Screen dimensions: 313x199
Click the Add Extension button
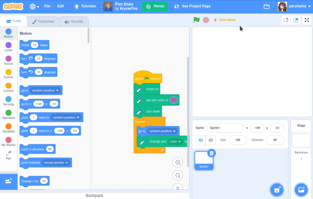pos(9,182)
